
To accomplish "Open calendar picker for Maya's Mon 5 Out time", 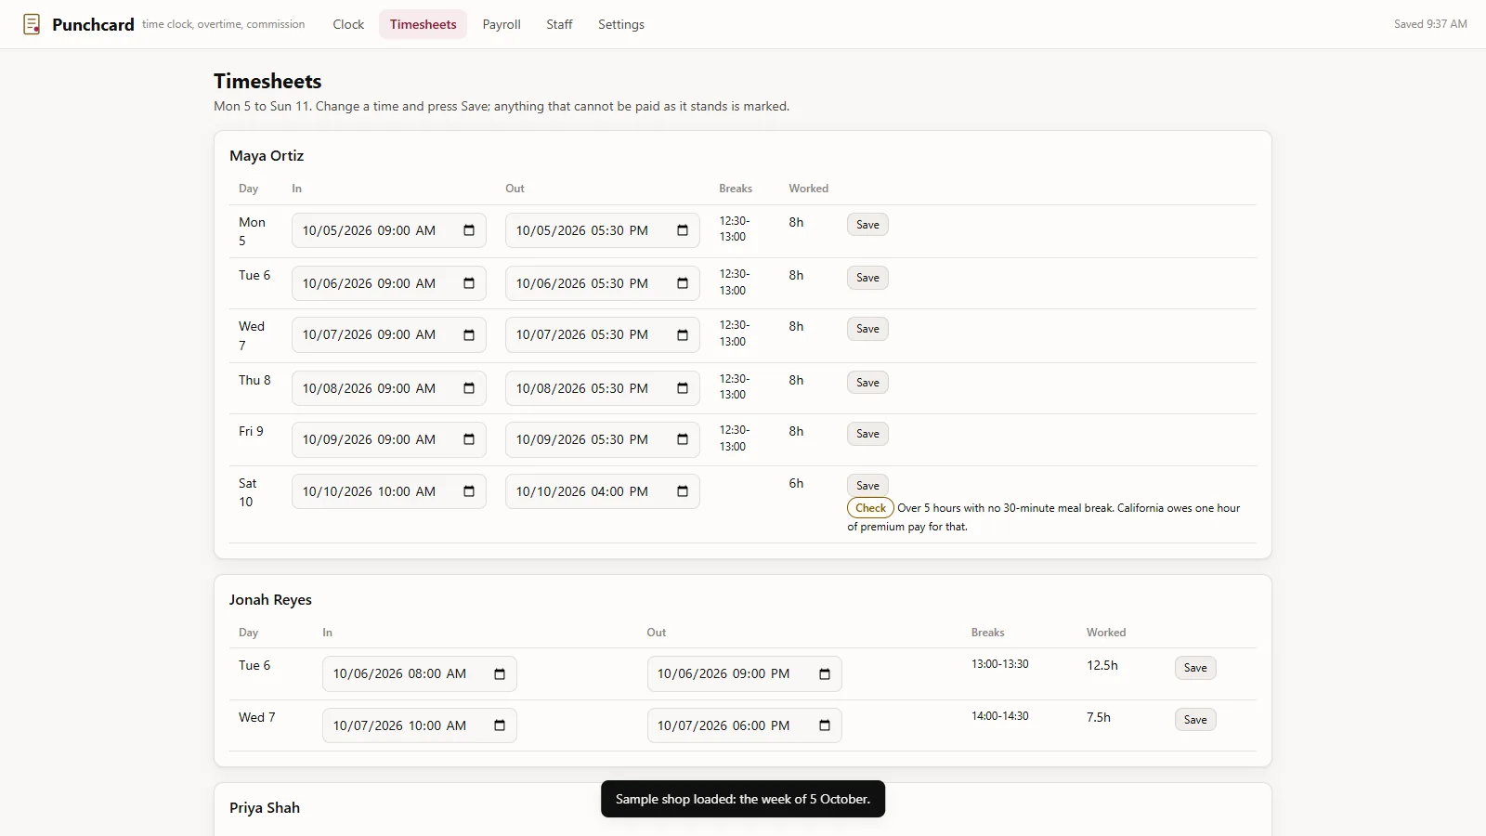I will [x=683, y=230].
